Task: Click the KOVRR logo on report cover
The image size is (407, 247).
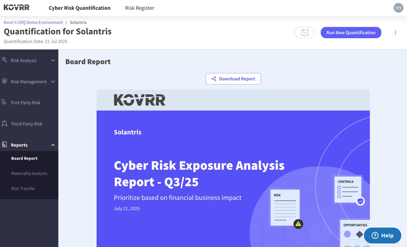Action: coord(140,100)
